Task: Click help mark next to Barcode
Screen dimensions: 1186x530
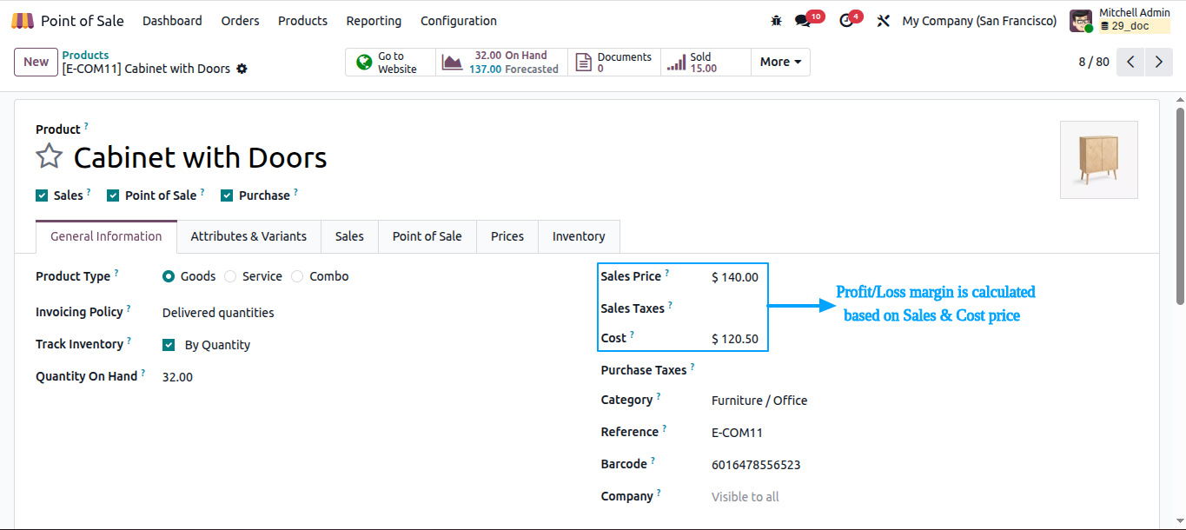Action: tap(653, 460)
